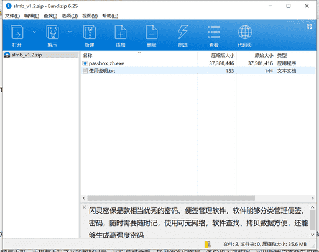Image resolution: width=319 pixels, height=252 pixels.
Task: Click the grid layout icon in toolbar corner
Action: click(x=309, y=27)
